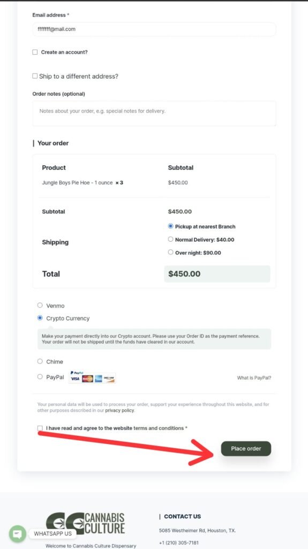Click the Place order button
Screen dimensions: 308x549
point(246,449)
